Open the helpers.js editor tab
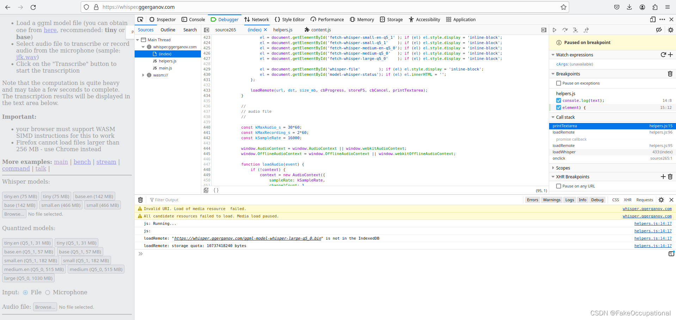 coord(283,30)
